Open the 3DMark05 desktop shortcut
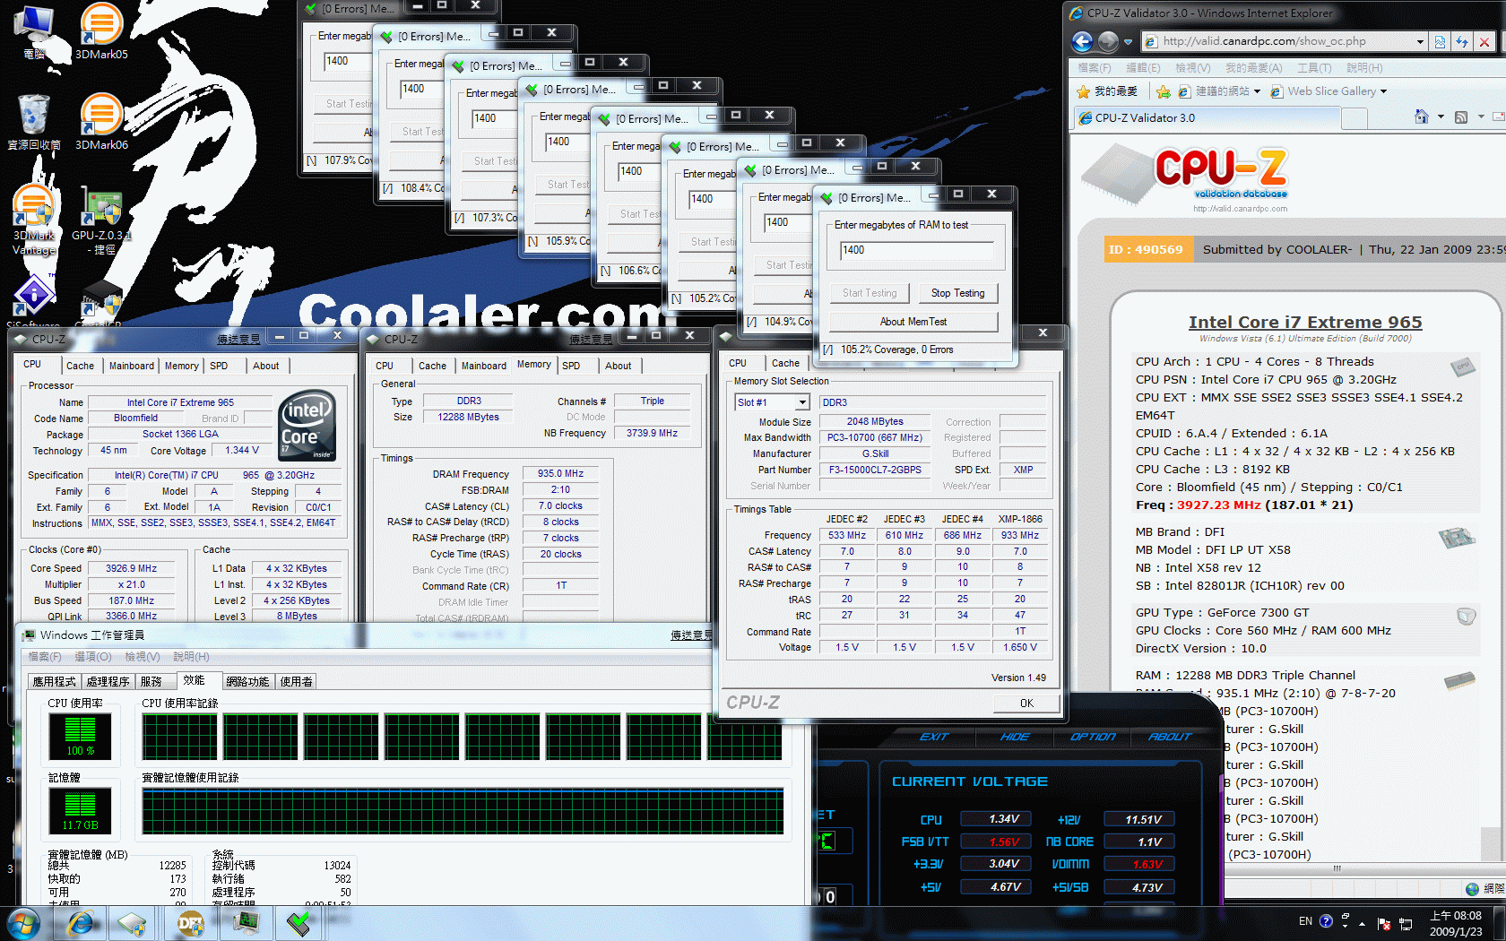 pos(101,31)
